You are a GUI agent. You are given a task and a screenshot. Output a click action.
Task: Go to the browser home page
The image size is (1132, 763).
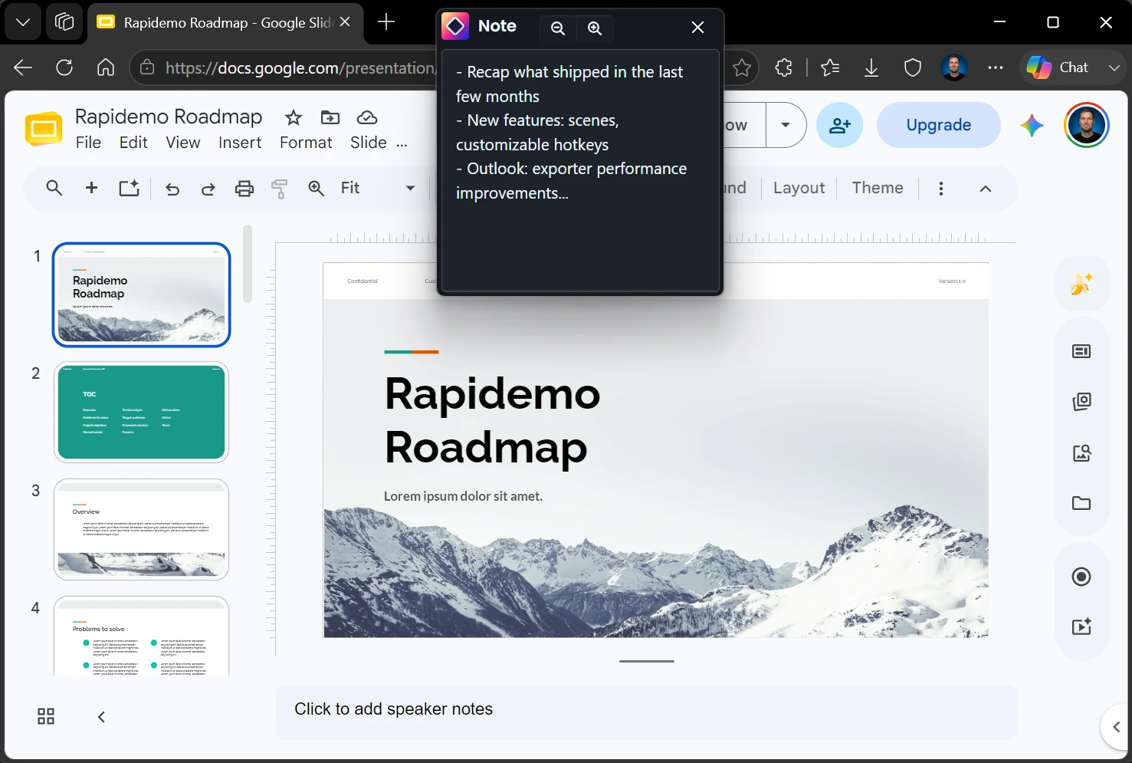106,67
